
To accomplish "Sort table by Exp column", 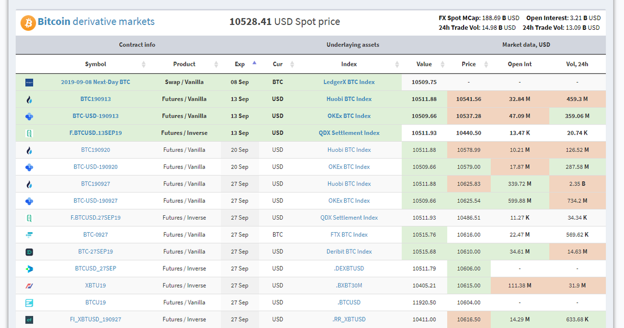I will [x=240, y=64].
